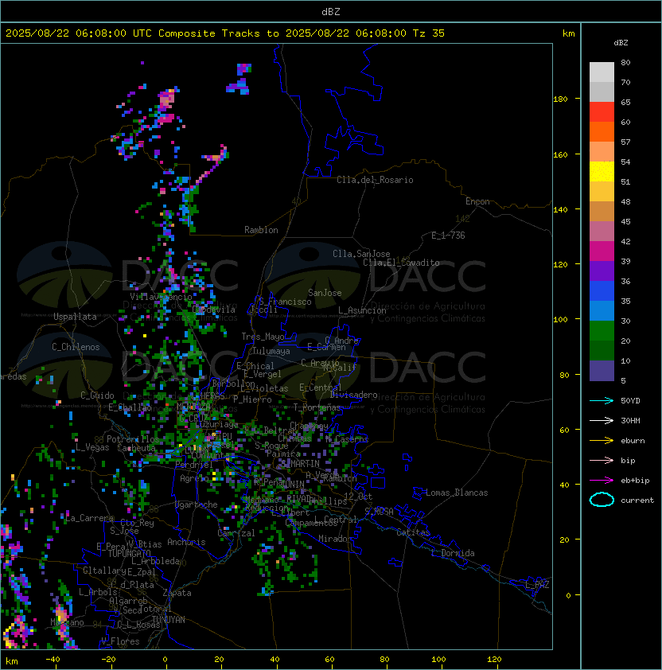The height and width of the screenshot is (670, 662).
Task: Click the cyan 50YD track arrow in legend
Action: pos(602,400)
